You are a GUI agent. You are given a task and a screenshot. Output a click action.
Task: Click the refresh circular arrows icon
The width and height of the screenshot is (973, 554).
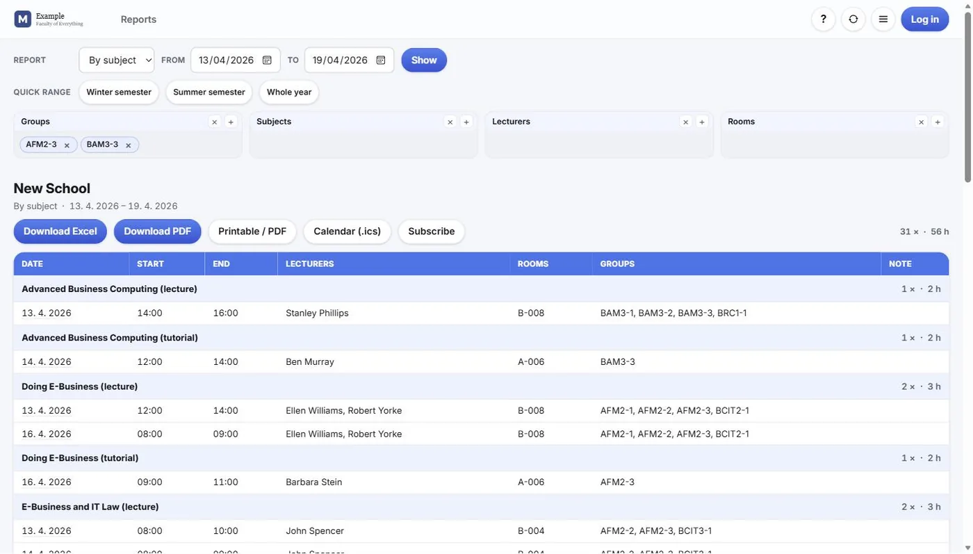(853, 19)
